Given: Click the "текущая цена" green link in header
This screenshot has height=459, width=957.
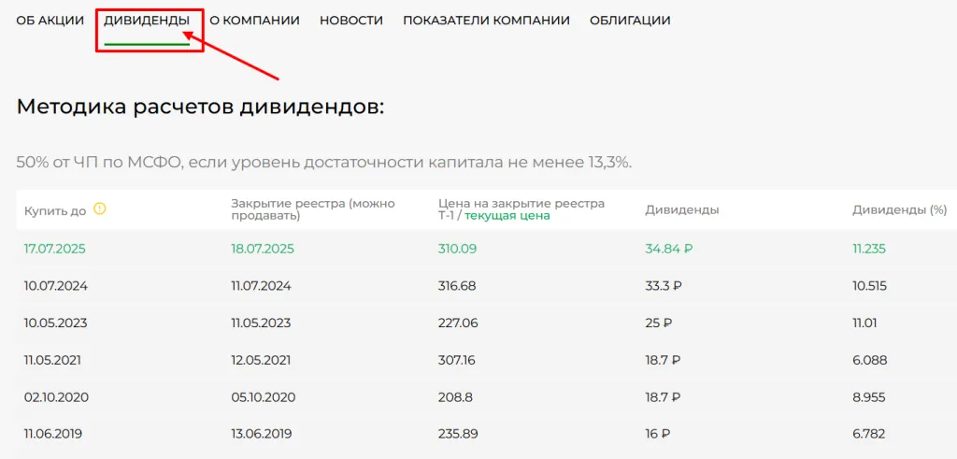Looking at the screenshot, I should (507, 216).
